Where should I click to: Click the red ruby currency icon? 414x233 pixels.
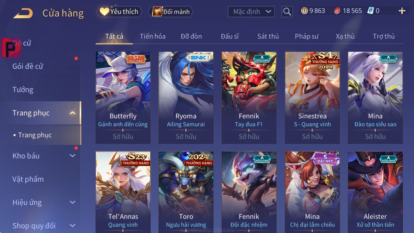click(337, 11)
